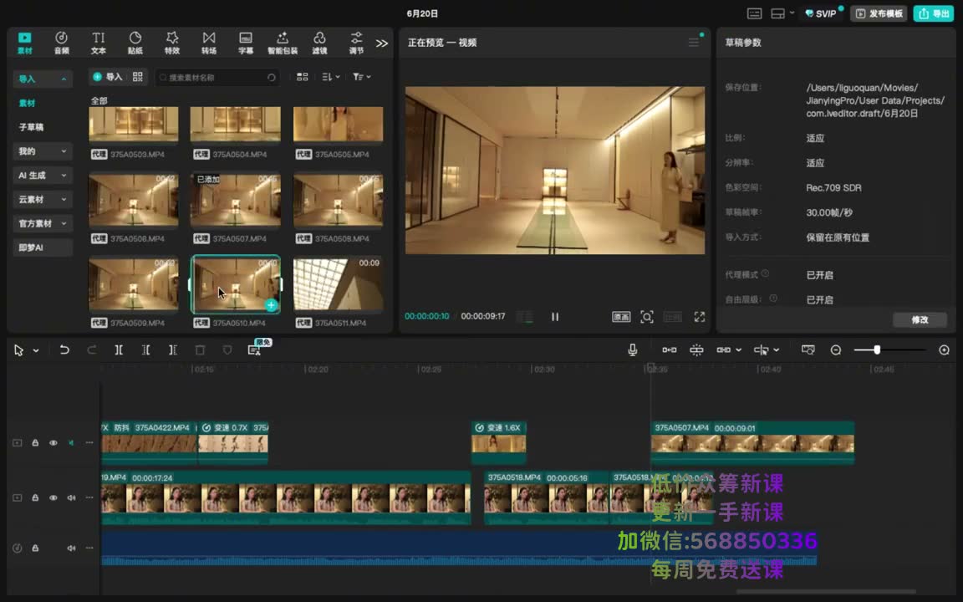Screen dimensions: 963x602
Task: Open the 文本 text panel
Action: tap(99, 43)
